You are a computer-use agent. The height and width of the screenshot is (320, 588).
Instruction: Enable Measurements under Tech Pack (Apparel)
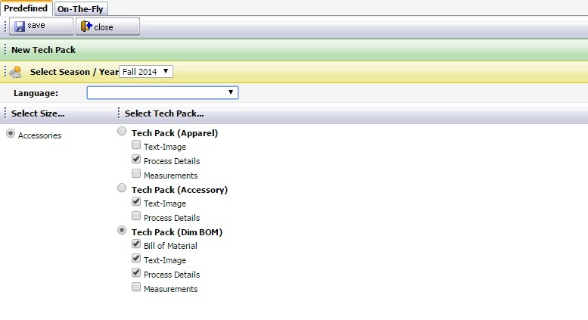[136, 173]
